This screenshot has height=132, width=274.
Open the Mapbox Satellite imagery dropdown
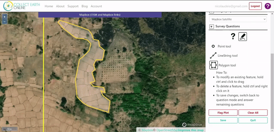(x=238, y=19)
